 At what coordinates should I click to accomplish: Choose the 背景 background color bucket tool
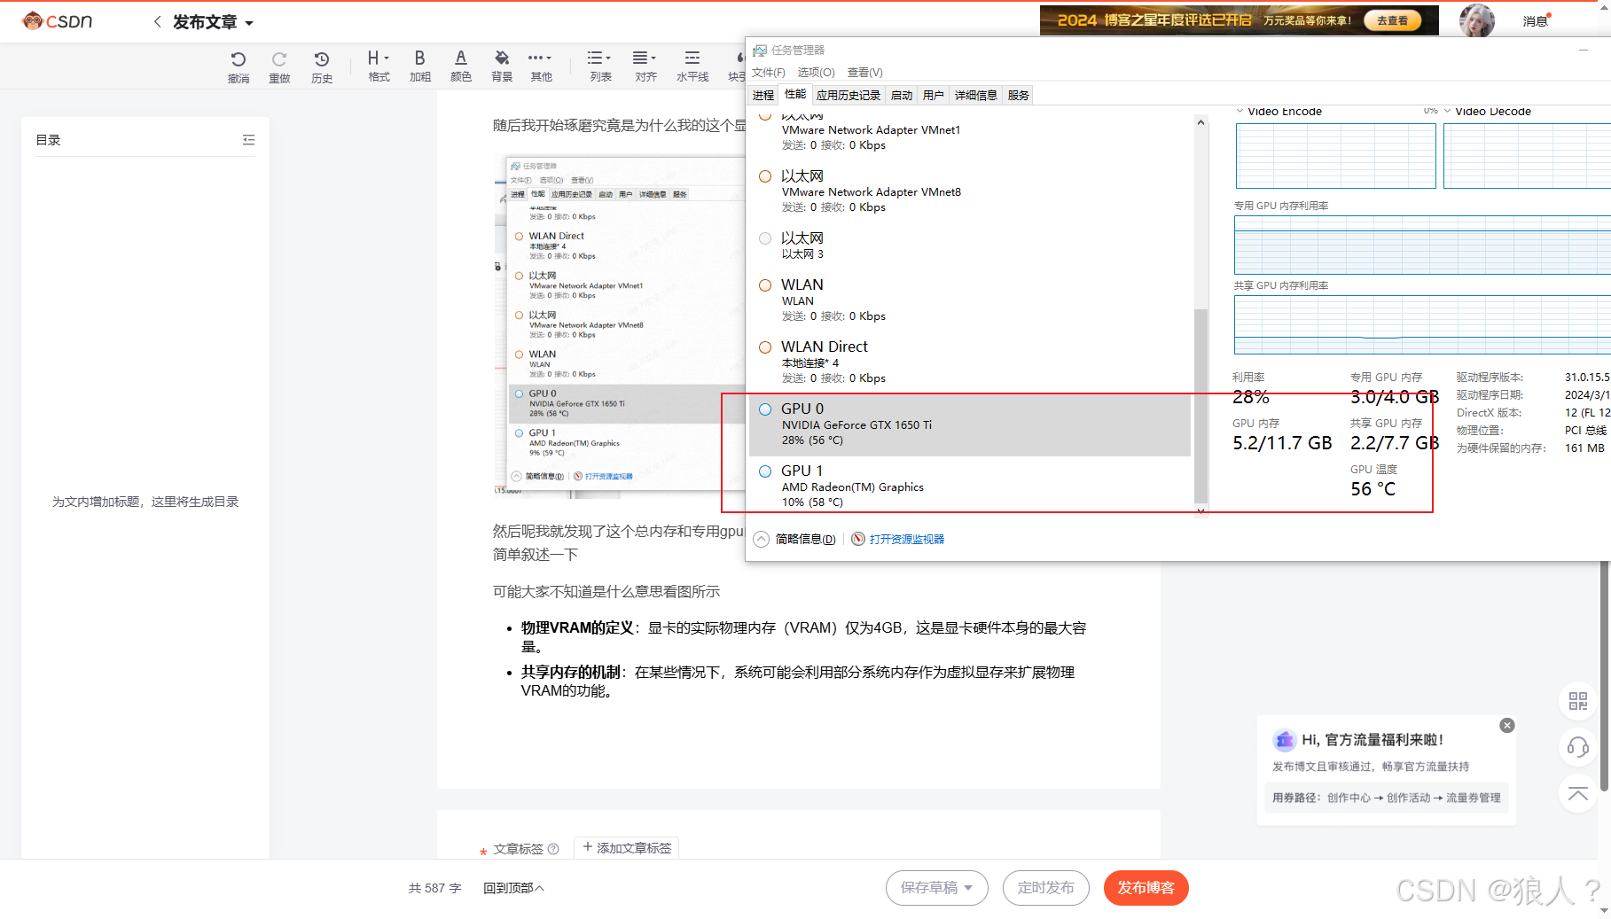click(x=502, y=66)
